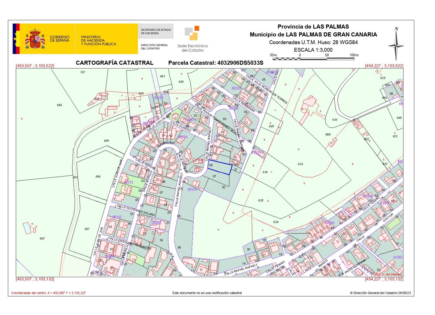Viewport: 435px width, 315px height.
Task: Click the gray Secretaría de Estado box
Action: pos(156,31)
